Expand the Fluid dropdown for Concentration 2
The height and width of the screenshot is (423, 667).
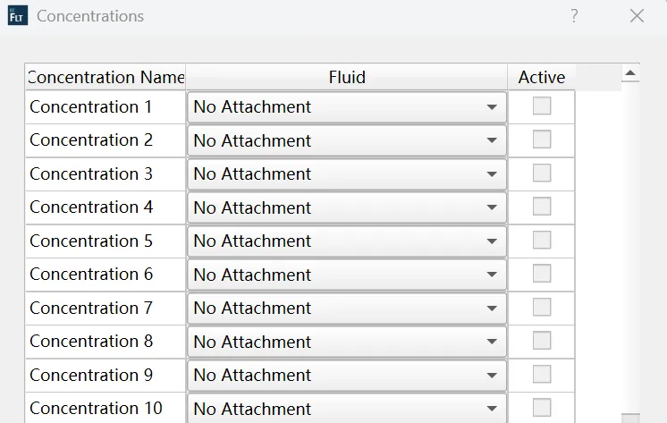tap(346, 140)
